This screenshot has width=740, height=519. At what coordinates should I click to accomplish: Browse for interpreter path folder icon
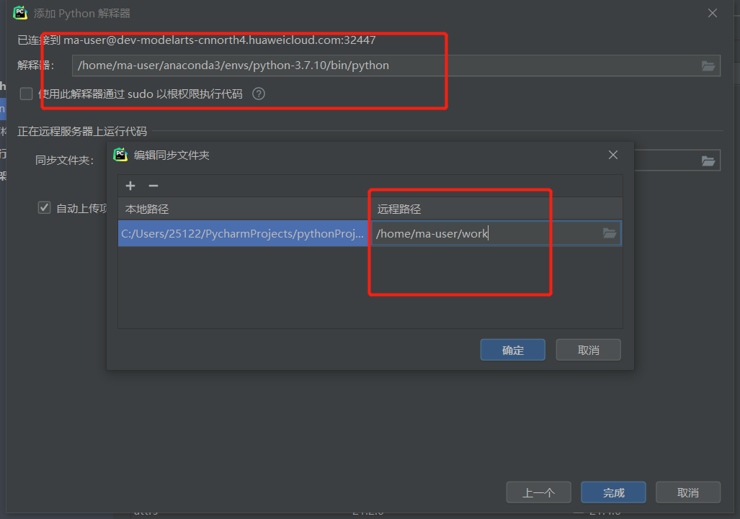click(708, 66)
